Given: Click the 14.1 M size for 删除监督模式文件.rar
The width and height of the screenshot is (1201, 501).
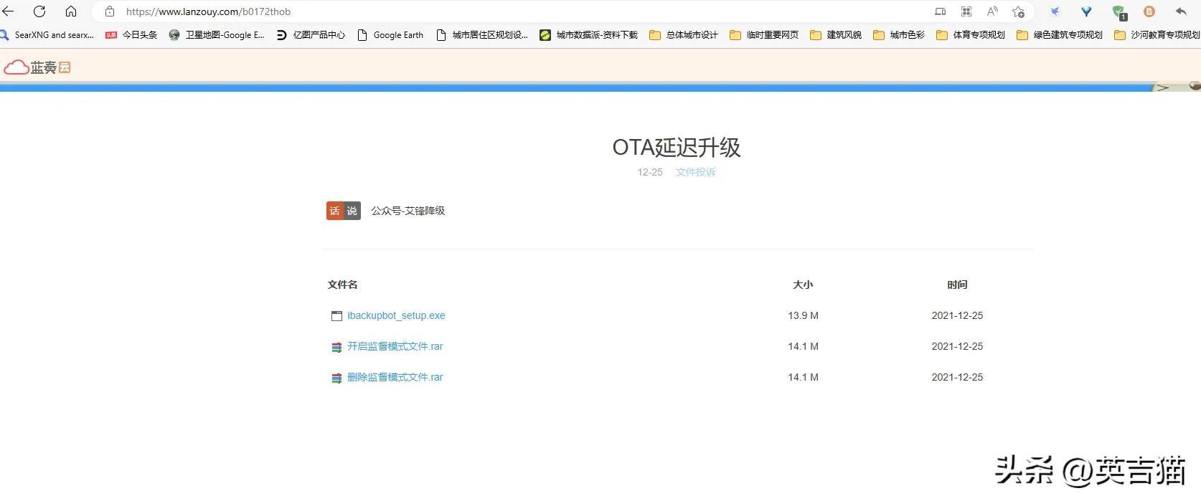Looking at the screenshot, I should pyautogui.click(x=803, y=377).
